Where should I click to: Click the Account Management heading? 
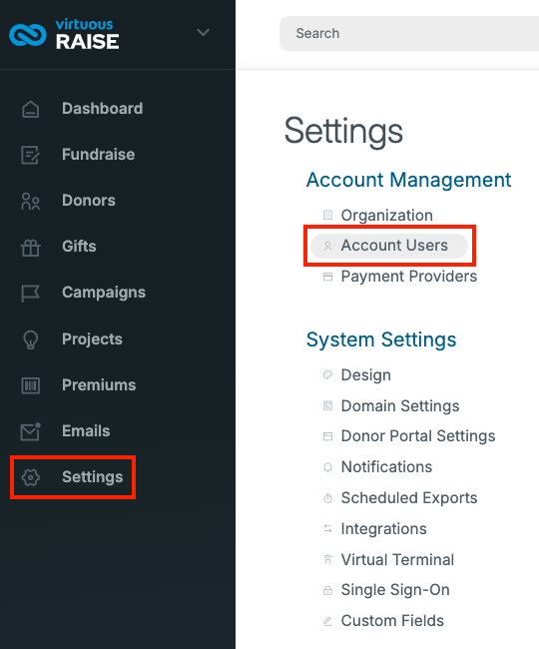(408, 180)
